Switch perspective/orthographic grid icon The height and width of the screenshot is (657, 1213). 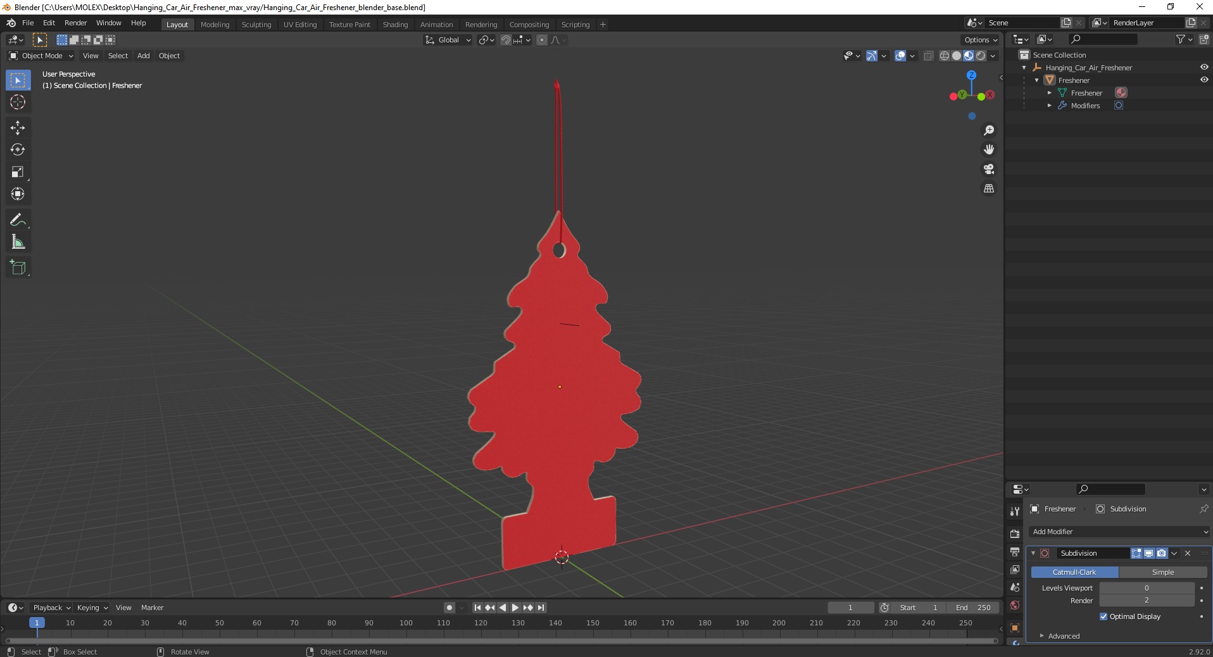click(989, 189)
